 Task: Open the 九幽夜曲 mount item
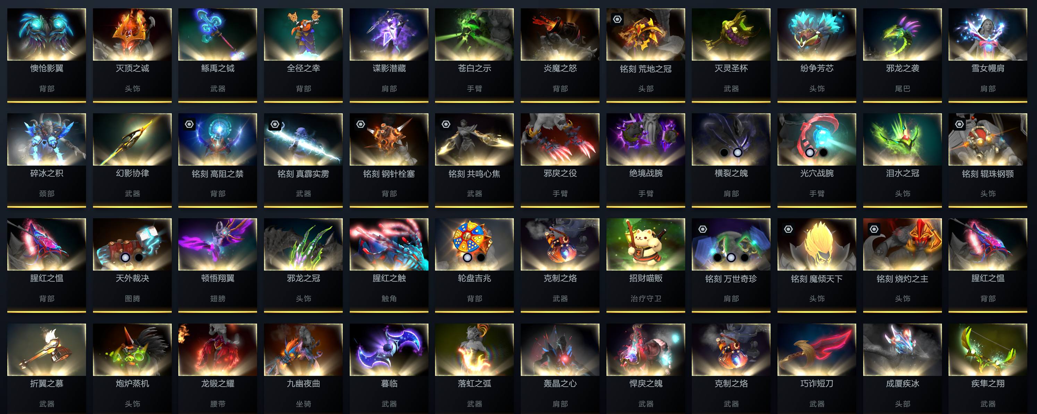click(303, 369)
